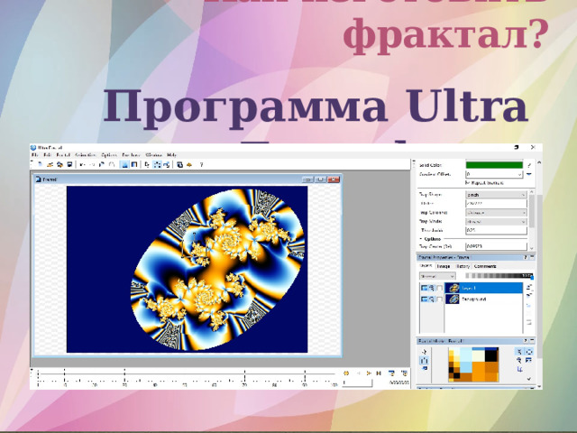
Task: Switch to the Comments tab
Action: click(485, 266)
